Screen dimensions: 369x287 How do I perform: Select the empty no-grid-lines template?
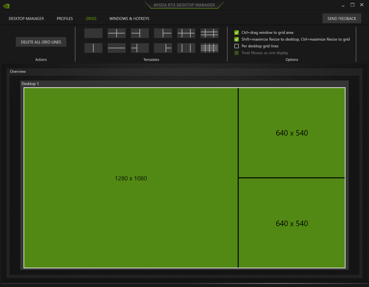click(x=93, y=33)
